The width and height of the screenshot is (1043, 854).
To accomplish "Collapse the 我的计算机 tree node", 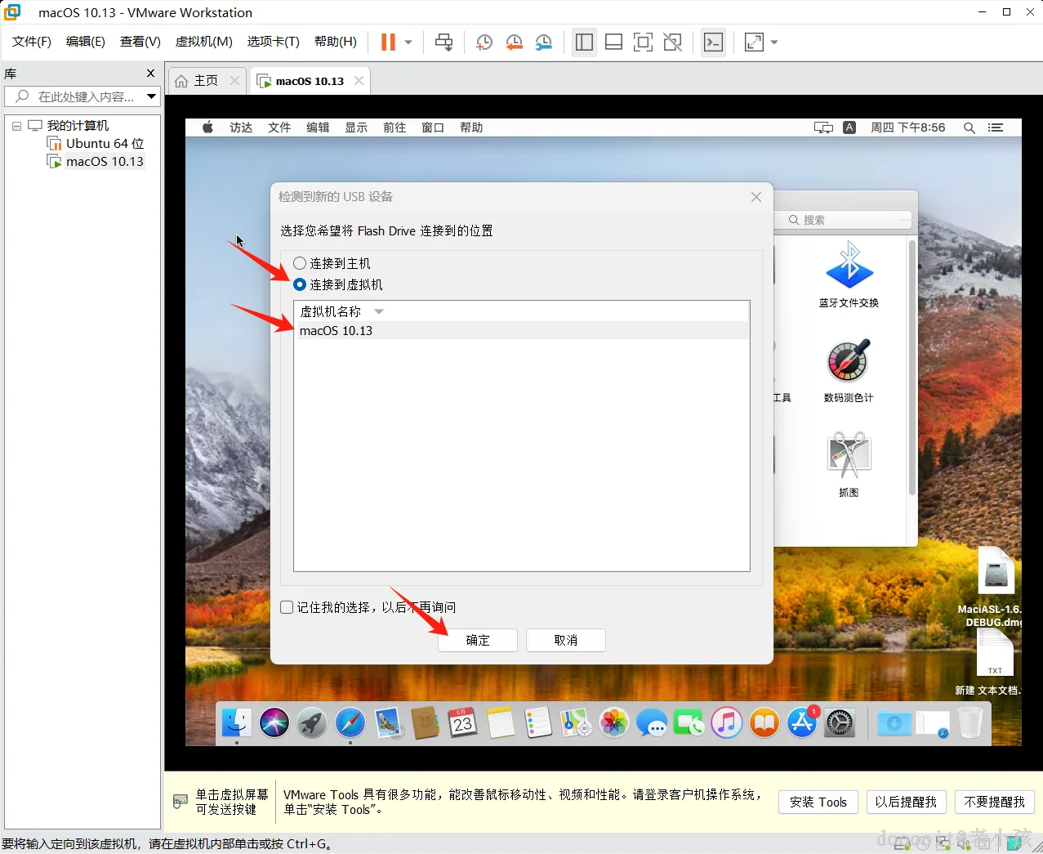I will pyautogui.click(x=16, y=126).
